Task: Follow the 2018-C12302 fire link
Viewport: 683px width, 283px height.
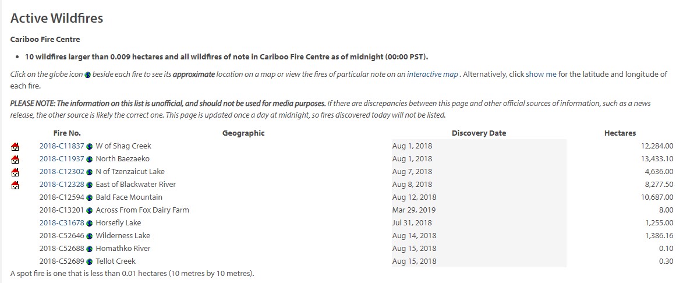Action: [61, 172]
